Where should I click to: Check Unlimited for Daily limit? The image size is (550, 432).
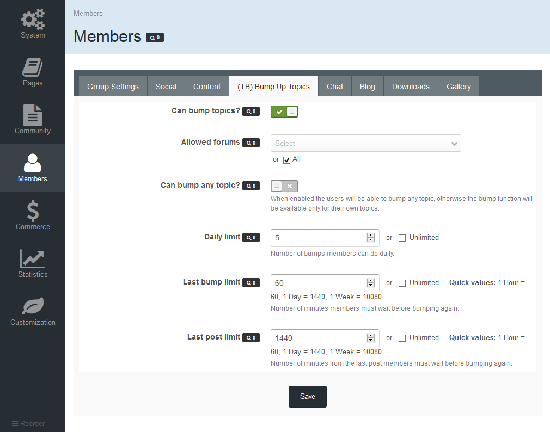pyautogui.click(x=402, y=238)
